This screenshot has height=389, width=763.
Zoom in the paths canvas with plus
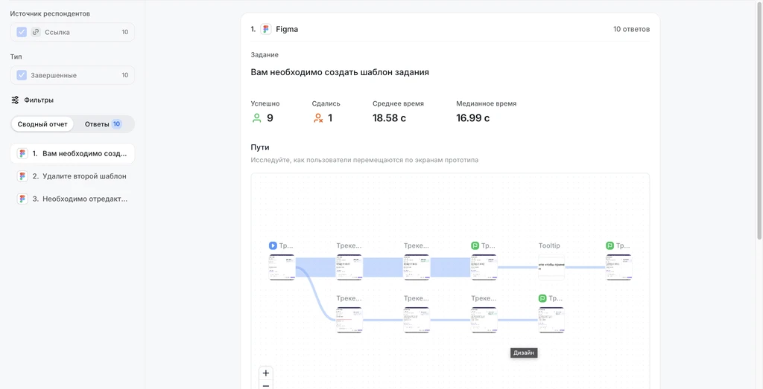[x=266, y=373]
